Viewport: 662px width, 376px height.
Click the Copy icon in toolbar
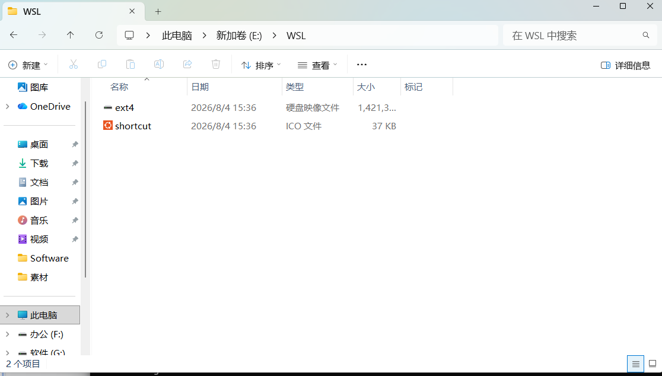click(x=102, y=65)
